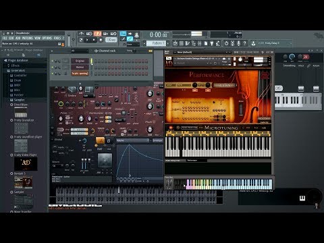Open the channel rack filter dropdown
This screenshot has width=324, height=243.
click(x=79, y=51)
